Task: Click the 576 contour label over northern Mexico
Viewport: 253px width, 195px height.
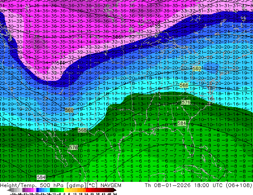Action: pos(73,147)
